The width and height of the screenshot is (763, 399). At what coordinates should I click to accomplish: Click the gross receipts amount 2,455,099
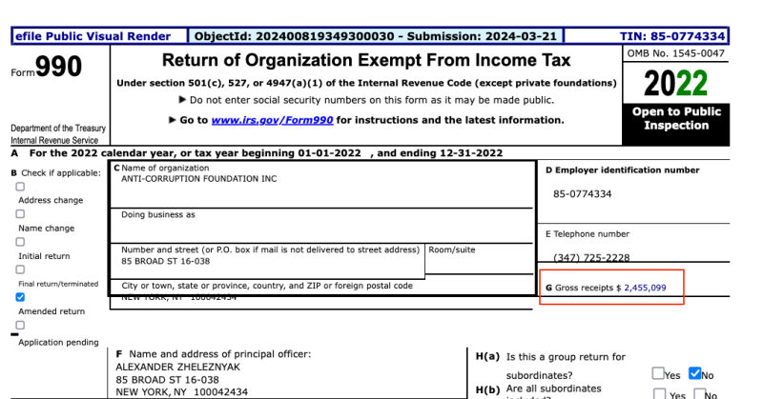click(645, 287)
